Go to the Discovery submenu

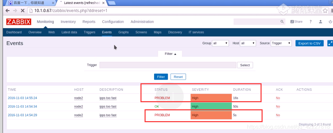point(175,32)
